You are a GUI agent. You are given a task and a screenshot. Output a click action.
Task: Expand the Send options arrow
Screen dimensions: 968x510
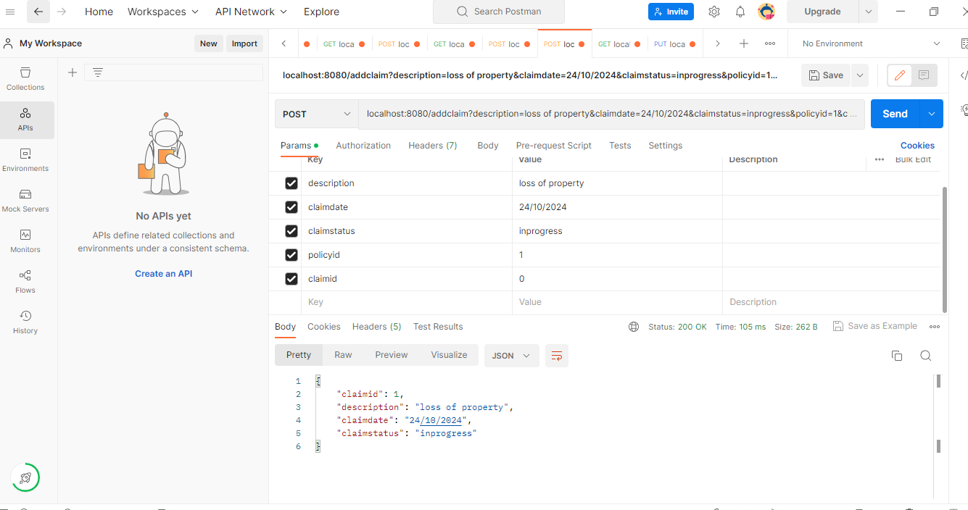(x=932, y=114)
